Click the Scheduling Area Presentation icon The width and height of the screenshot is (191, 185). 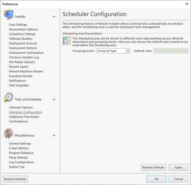[66, 41]
